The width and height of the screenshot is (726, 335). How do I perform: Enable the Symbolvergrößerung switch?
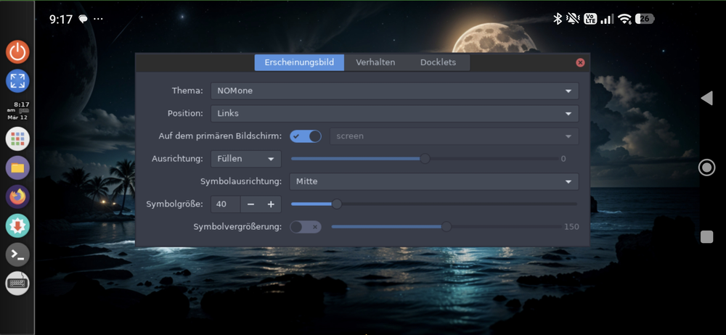coord(306,227)
